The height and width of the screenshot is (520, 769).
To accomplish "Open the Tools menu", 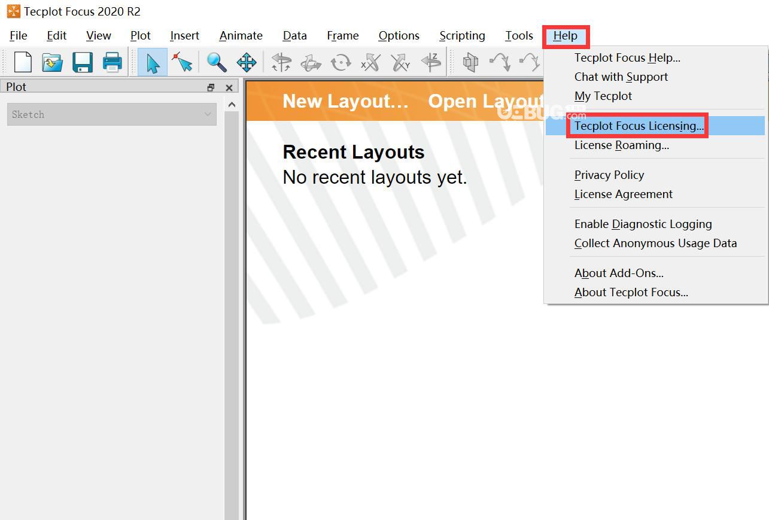I will [519, 36].
